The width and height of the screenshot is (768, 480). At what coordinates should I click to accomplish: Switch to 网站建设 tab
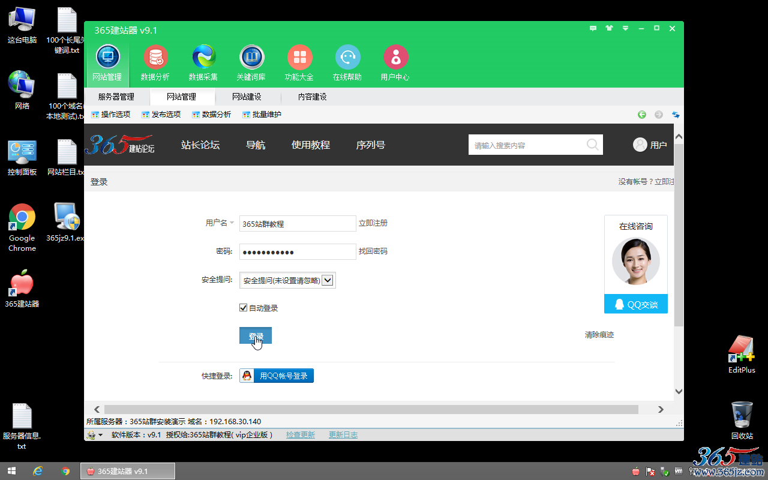(247, 97)
